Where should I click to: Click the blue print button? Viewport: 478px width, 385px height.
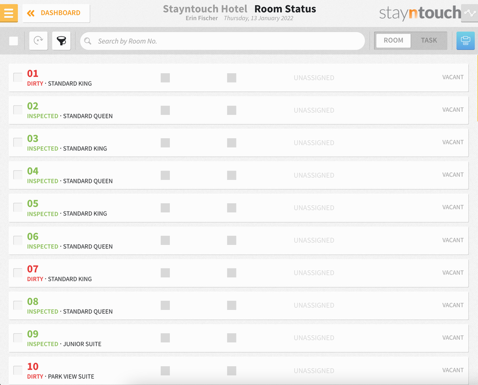click(x=465, y=41)
